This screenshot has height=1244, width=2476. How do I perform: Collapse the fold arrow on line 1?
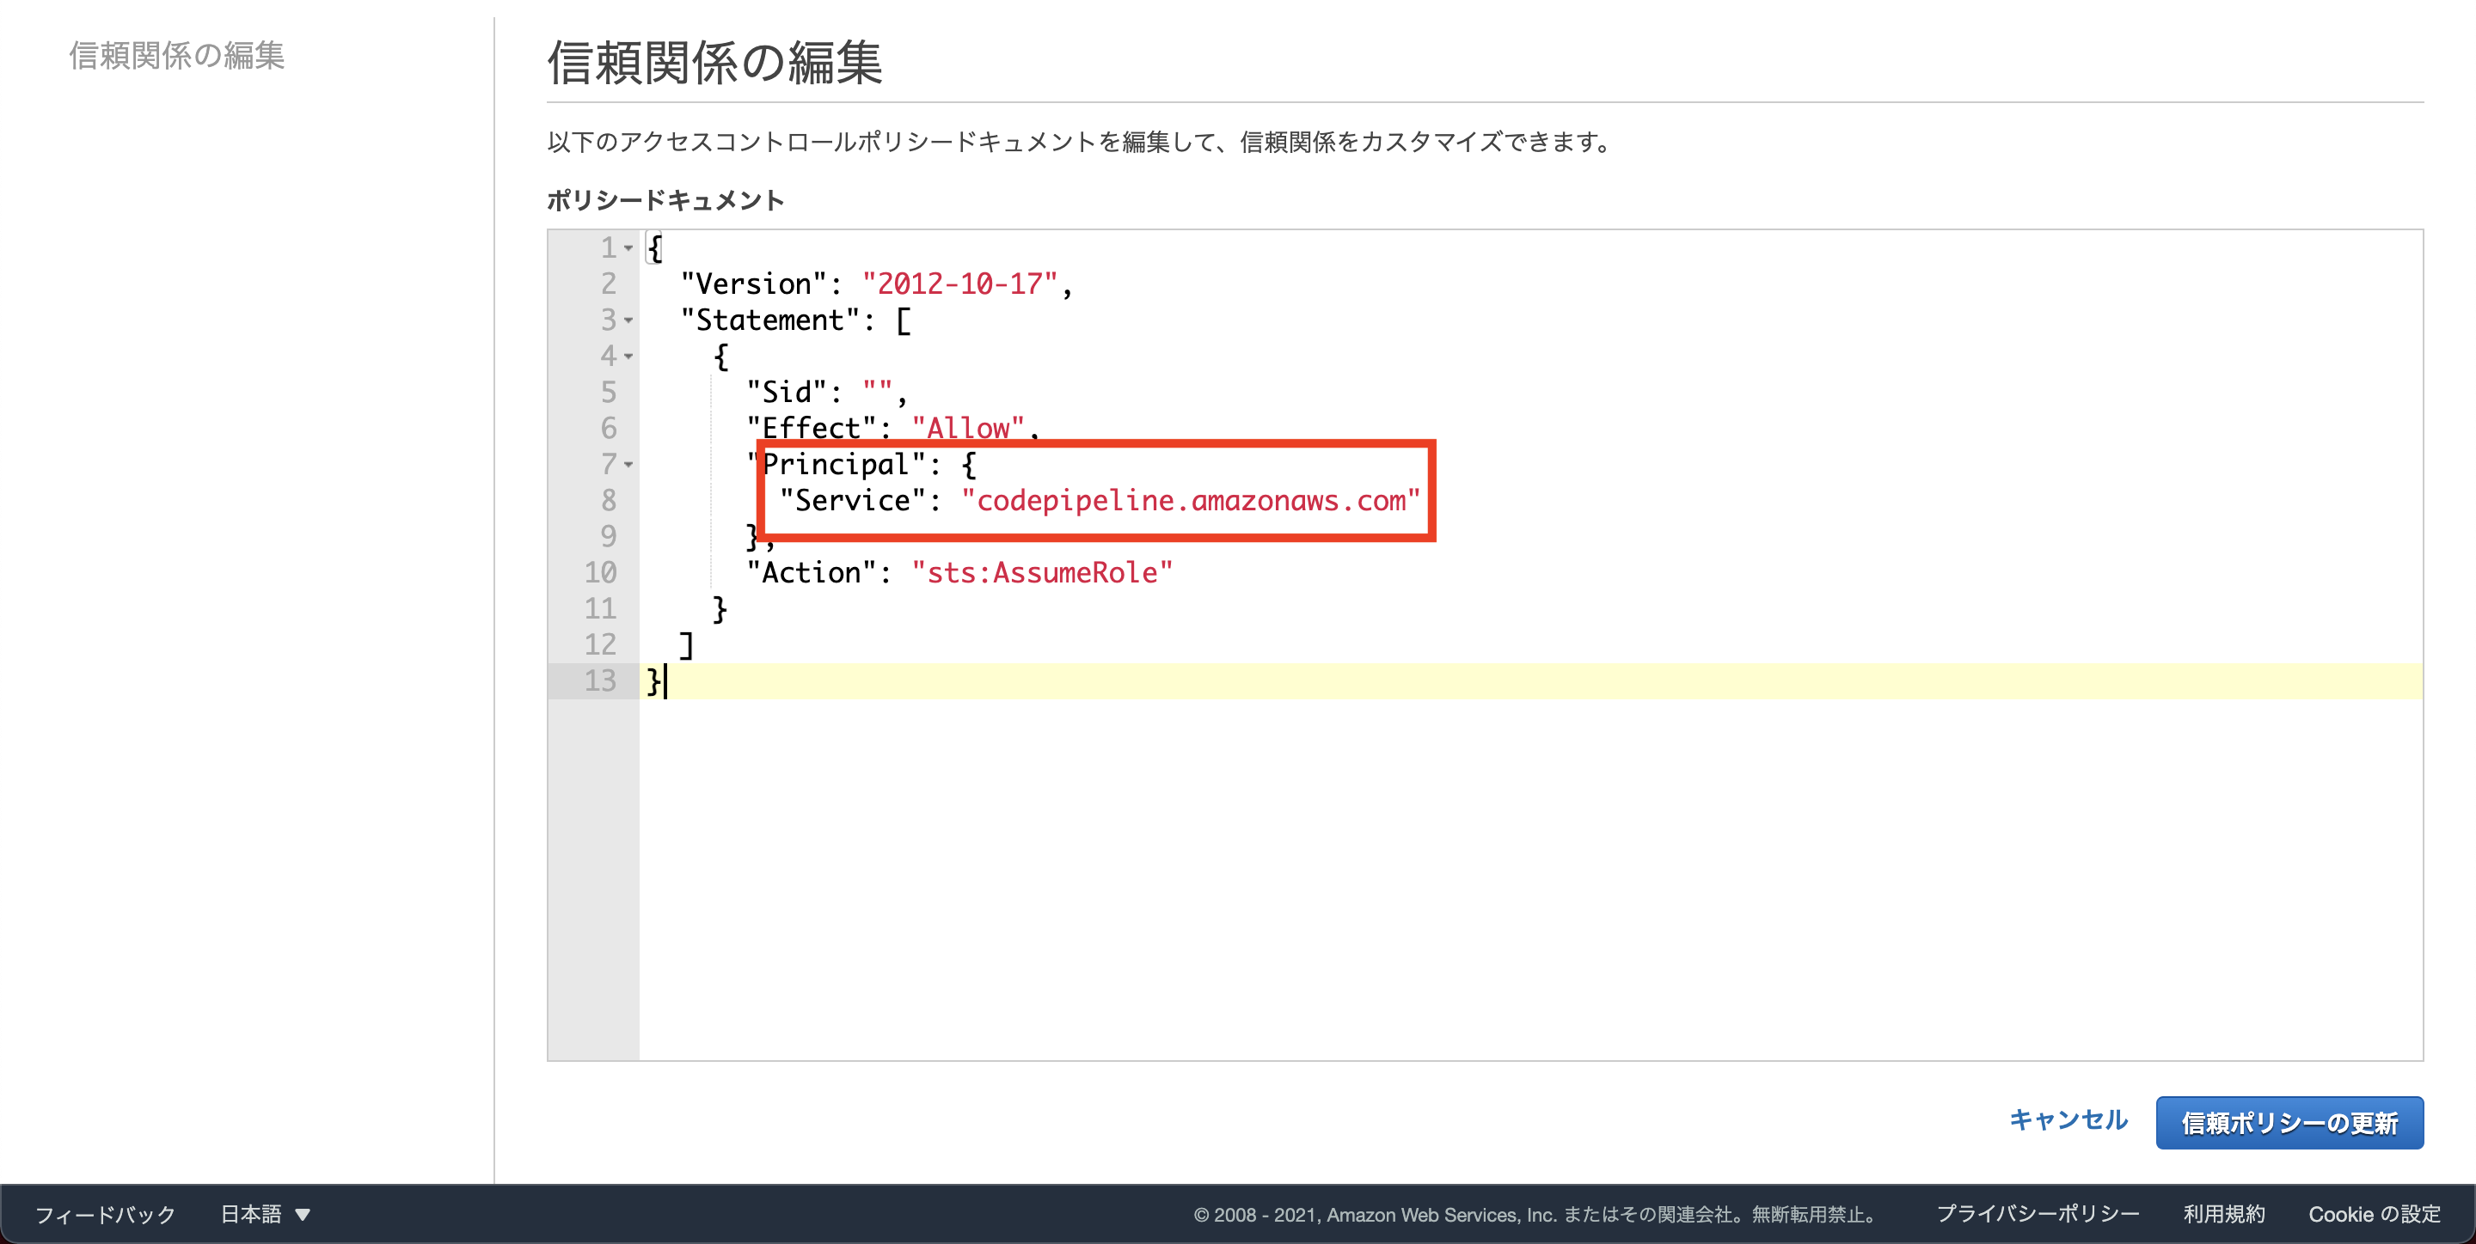[628, 247]
